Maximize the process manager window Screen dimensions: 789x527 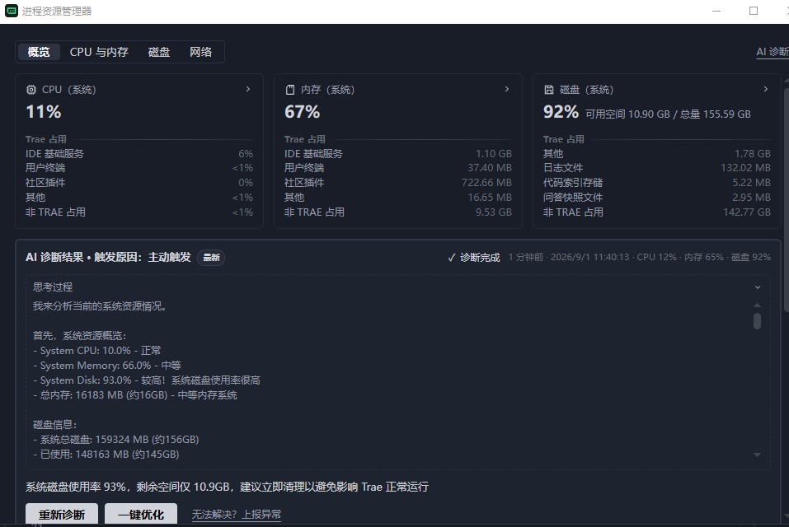(x=754, y=11)
